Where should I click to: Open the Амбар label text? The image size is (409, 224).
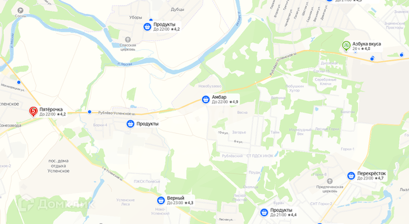(x=219, y=97)
